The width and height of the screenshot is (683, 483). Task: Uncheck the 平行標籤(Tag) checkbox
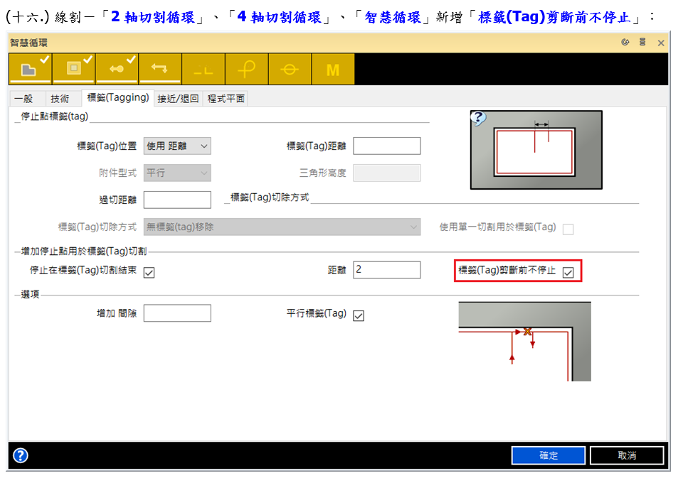tap(359, 315)
